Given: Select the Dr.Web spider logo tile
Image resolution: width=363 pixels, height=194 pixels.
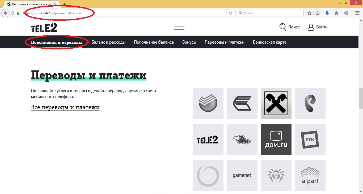Looking at the screenshot, I should 276,175.
